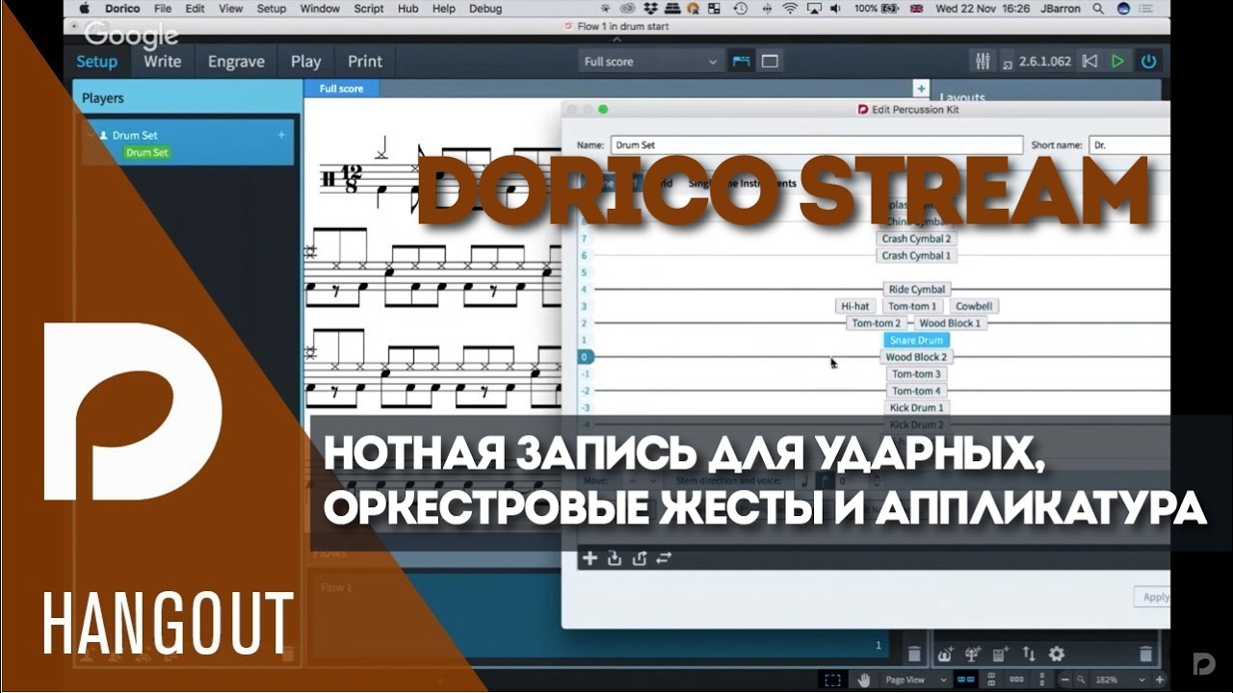Select Ride Cymbal instrument
The width and height of the screenshot is (1233, 693).
[917, 290]
